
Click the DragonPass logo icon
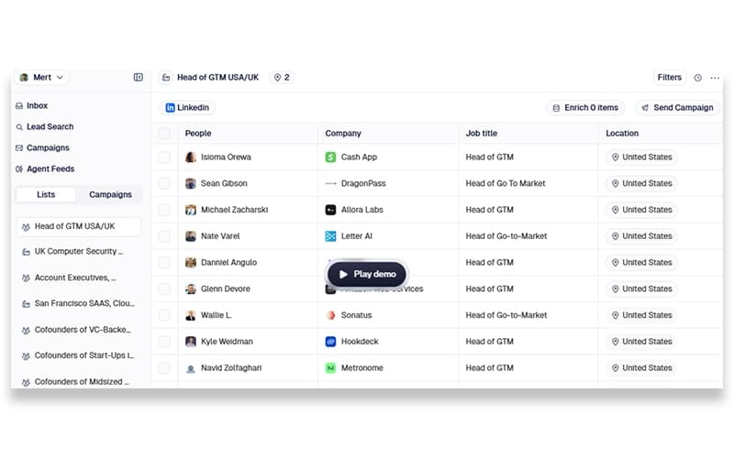point(330,184)
